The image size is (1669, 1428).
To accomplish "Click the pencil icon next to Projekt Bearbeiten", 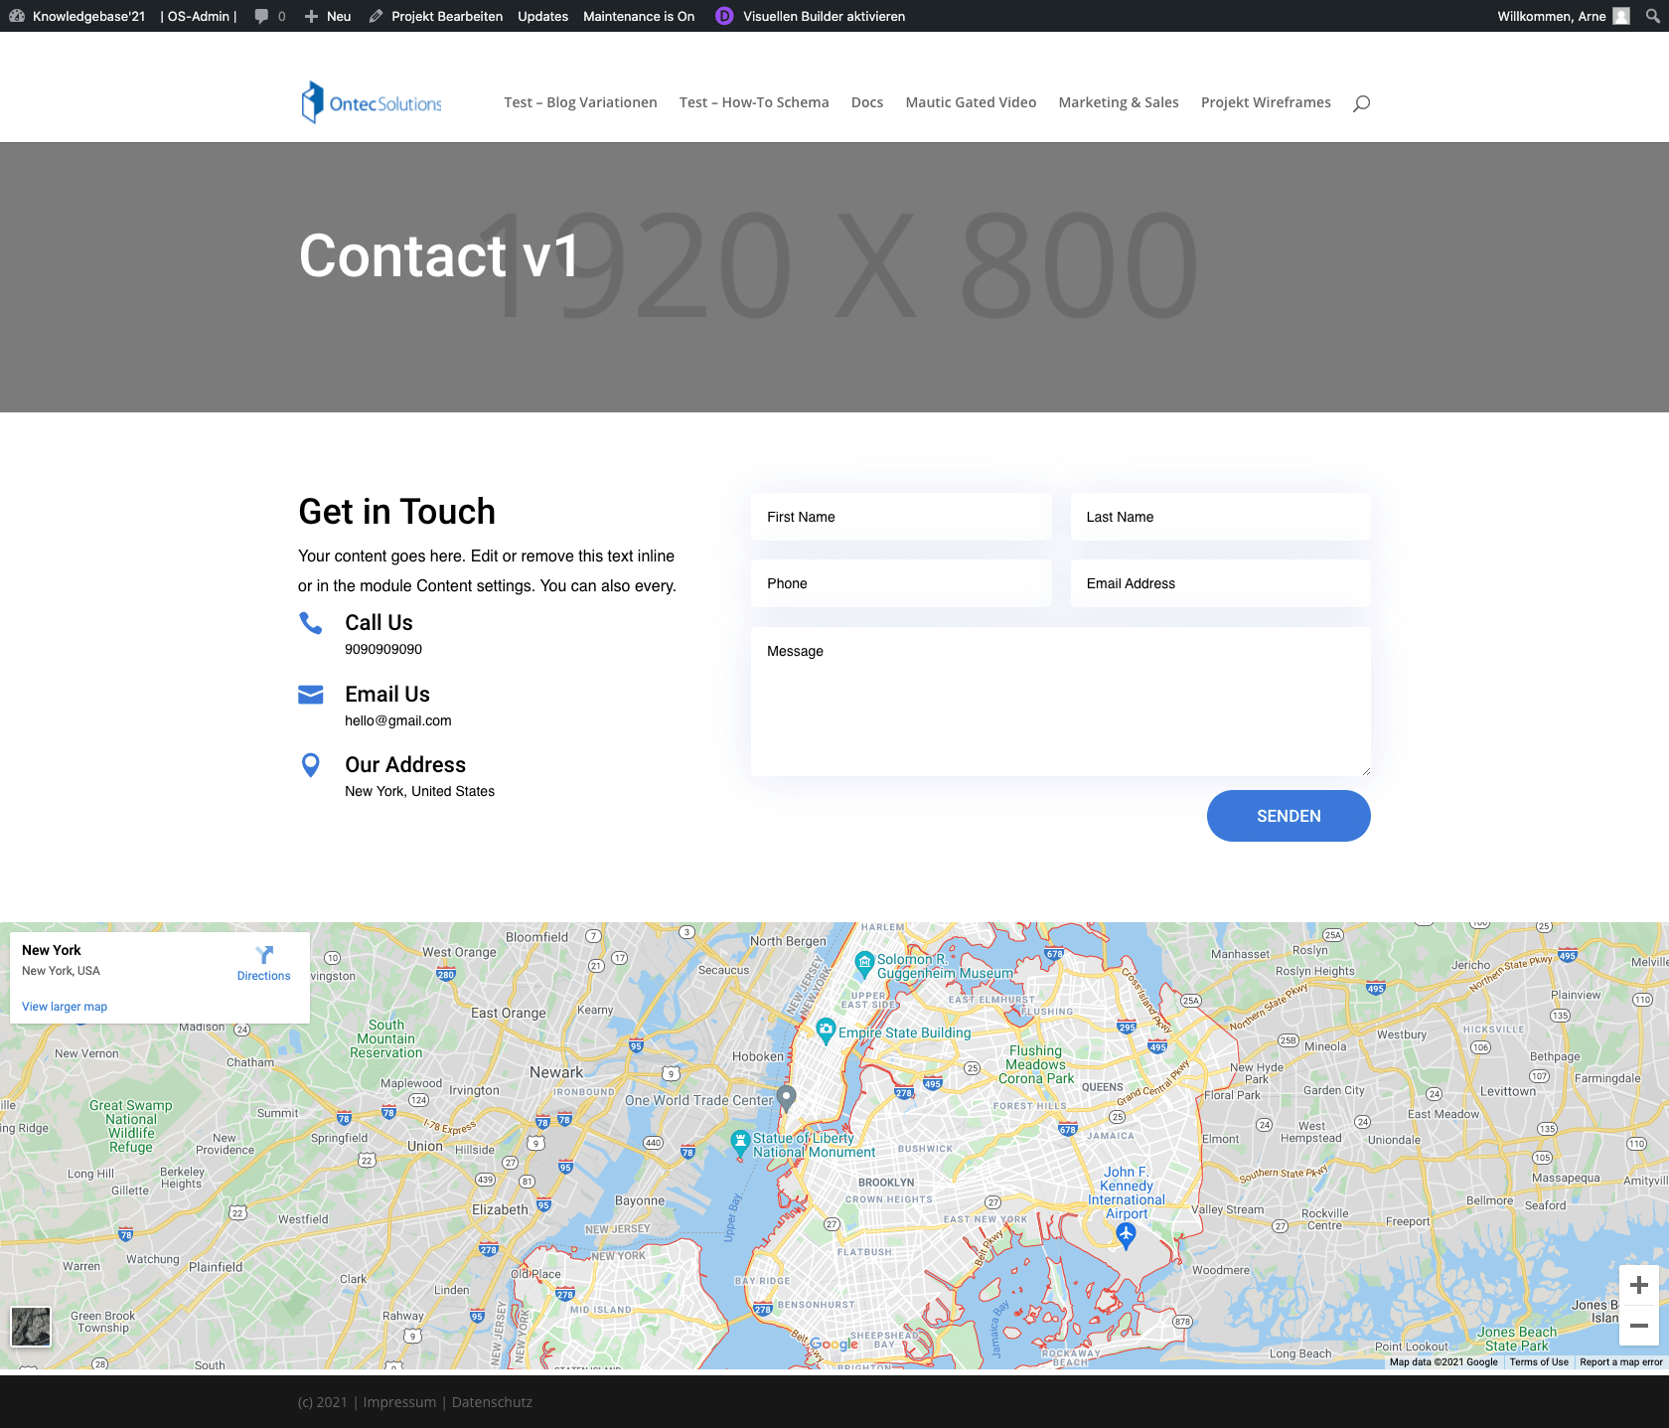I will pos(376,16).
